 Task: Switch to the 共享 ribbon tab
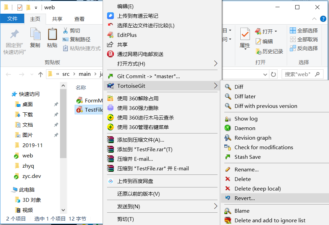(x=57, y=19)
